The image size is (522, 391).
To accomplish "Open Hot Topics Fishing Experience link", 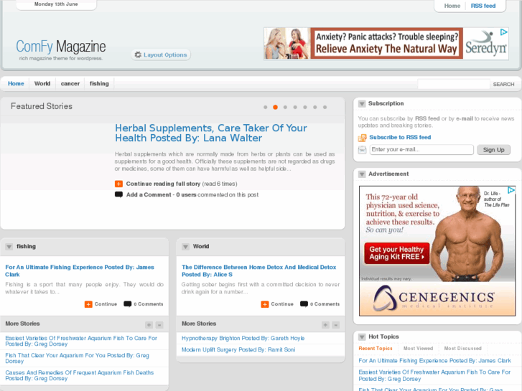I will 434,361.
